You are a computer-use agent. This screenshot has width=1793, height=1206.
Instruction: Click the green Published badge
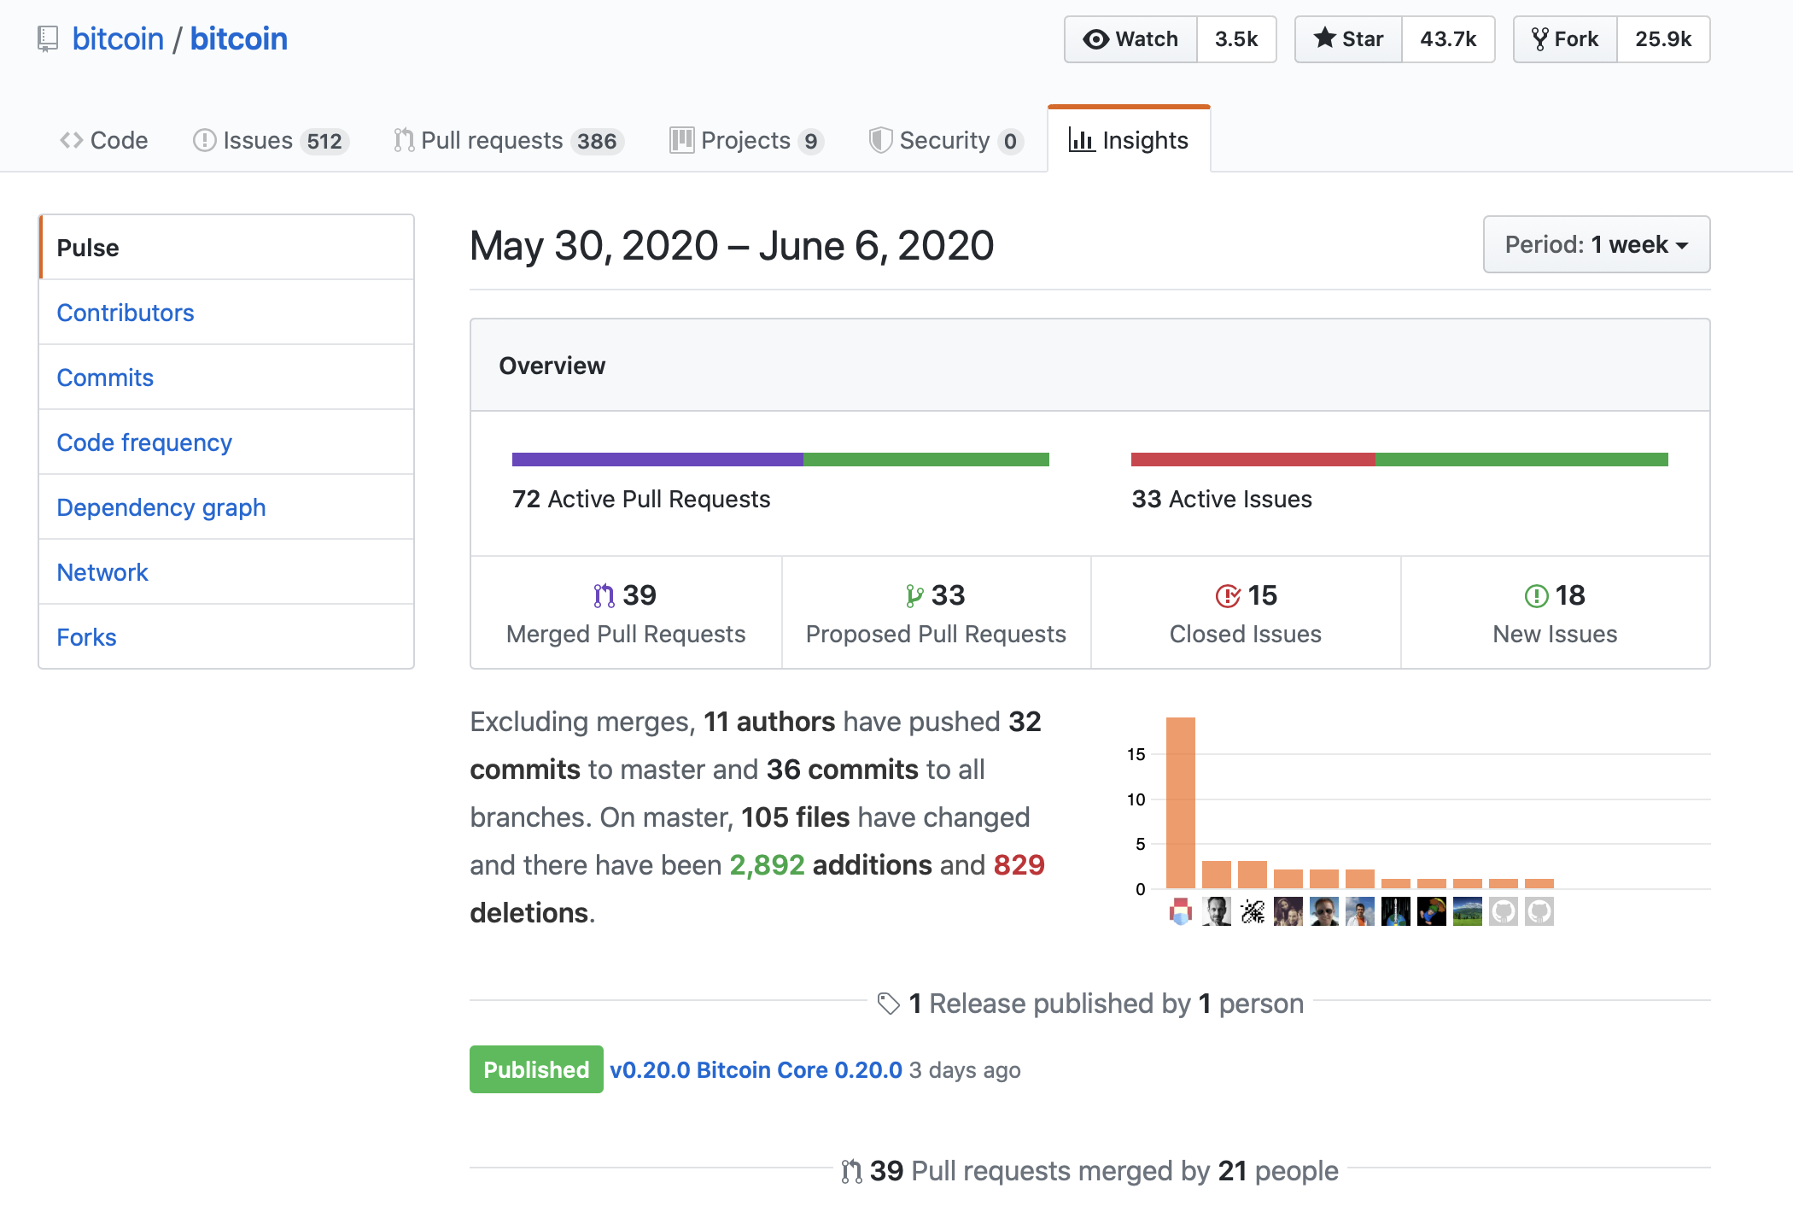tap(536, 1069)
